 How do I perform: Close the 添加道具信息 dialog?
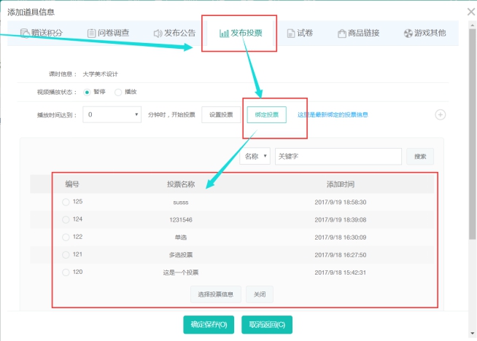click(471, 12)
